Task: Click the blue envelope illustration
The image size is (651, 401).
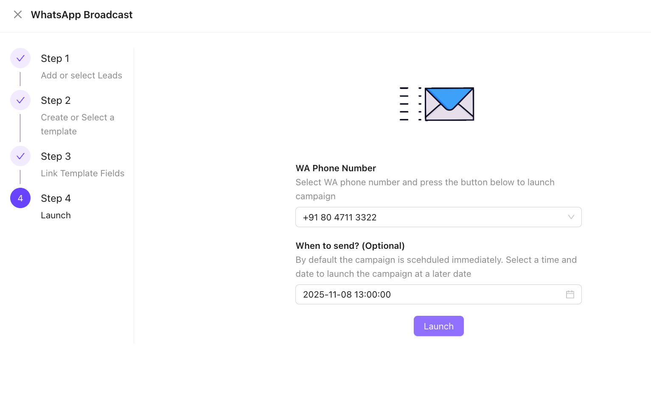Action: (x=449, y=104)
